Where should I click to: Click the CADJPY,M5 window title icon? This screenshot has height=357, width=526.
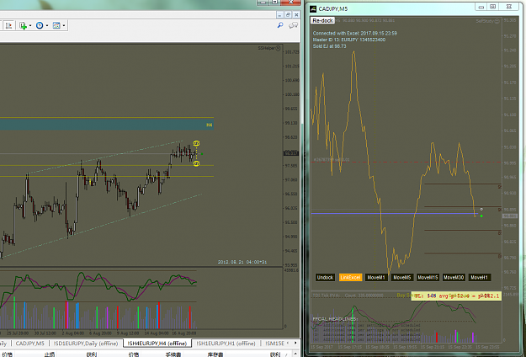pos(313,8)
